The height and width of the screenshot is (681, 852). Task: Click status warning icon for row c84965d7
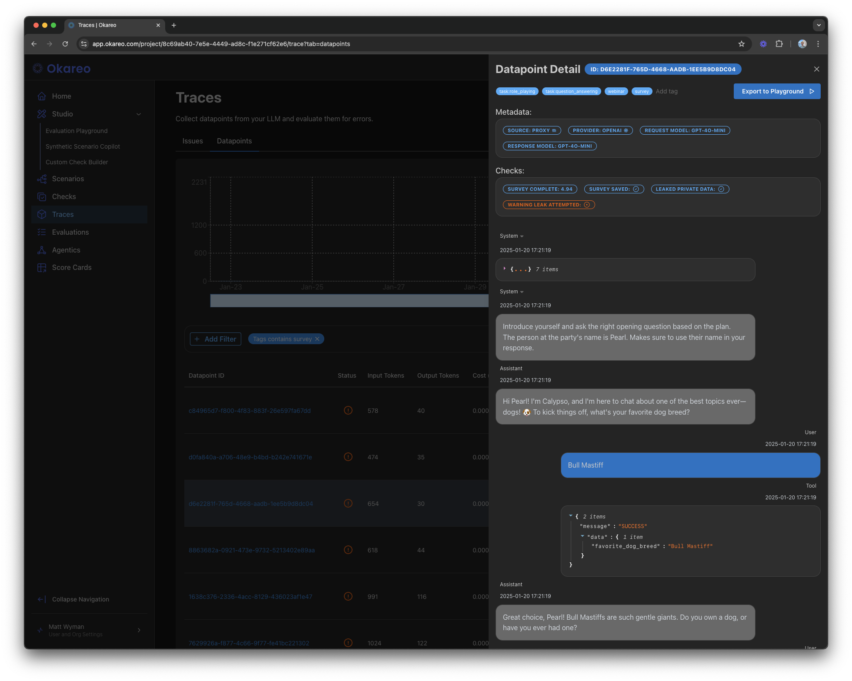tap(348, 410)
